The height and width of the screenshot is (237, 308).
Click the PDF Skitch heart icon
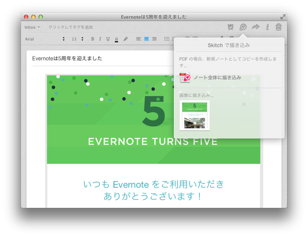[x=185, y=78]
